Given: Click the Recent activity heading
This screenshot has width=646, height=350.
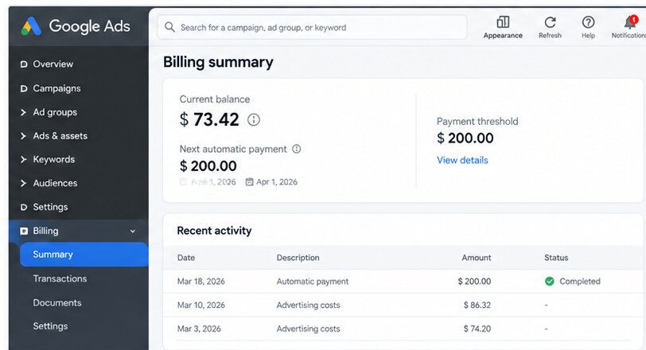Looking at the screenshot, I should (214, 231).
